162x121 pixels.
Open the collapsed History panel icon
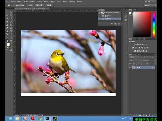click(126, 12)
